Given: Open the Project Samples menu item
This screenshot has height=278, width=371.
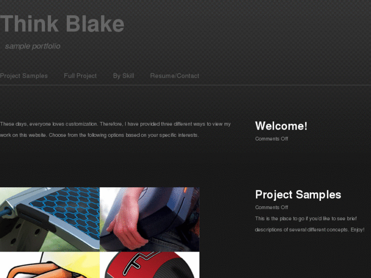Looking at the screenshot, I should click(x=23, y=75).
